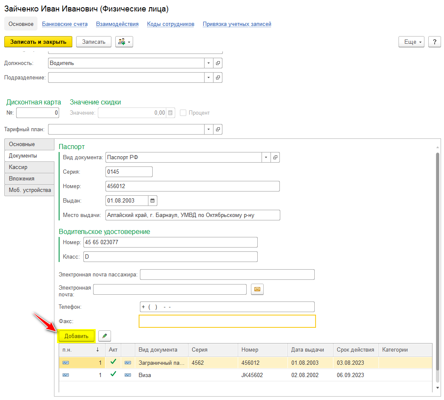Click the yellow Добавить button
Image resolution: width=444 pixels, height=400 pixels.
(76, 336)
